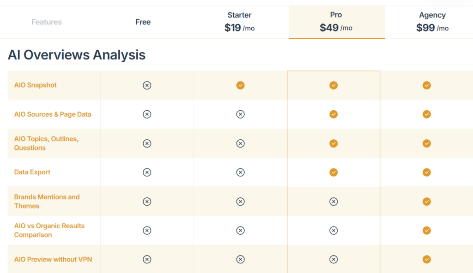Image resolution: width=473 pixels, height=273 pixels.
Task: Select the Free plan header
Action: (x=143, y=22)
